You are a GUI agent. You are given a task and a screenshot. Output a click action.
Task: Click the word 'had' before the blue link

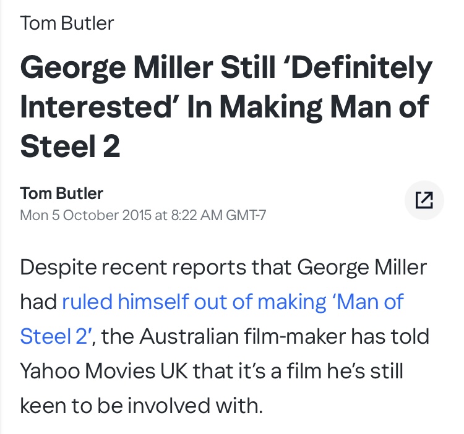[x=38, y=302]
